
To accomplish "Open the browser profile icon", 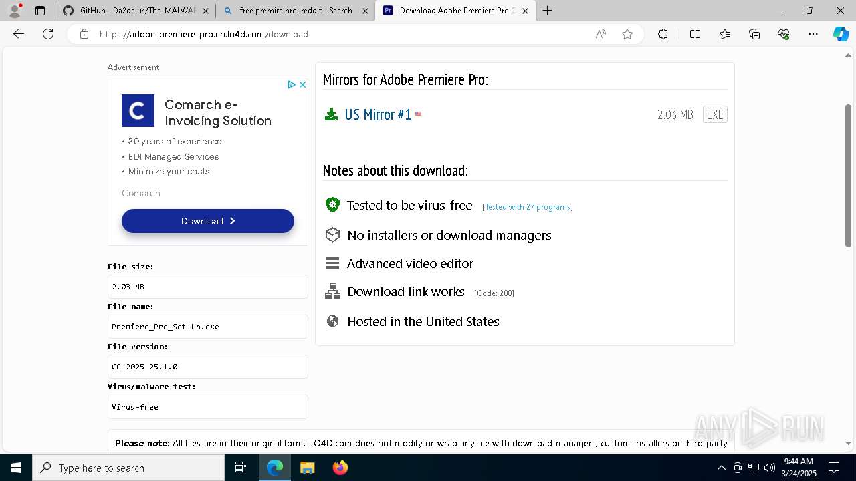I will 14,11.
